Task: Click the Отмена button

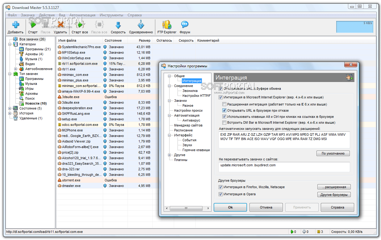Action: pos(266,207)
